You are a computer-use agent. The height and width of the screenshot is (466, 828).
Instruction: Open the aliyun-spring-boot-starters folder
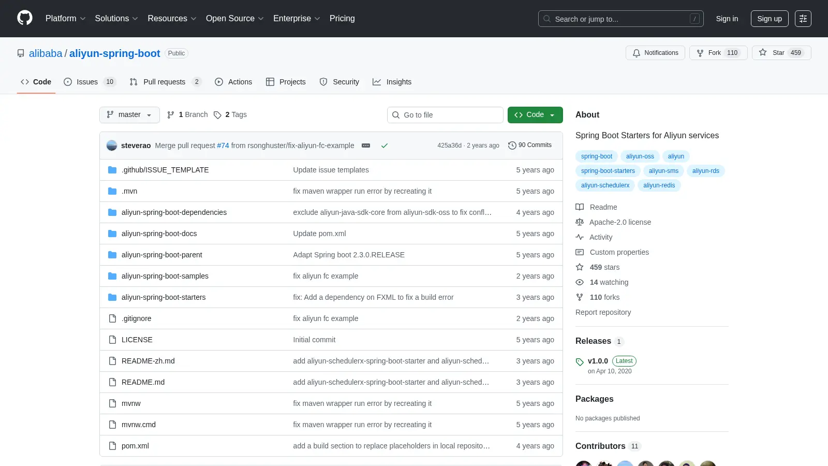coord(164,297)
